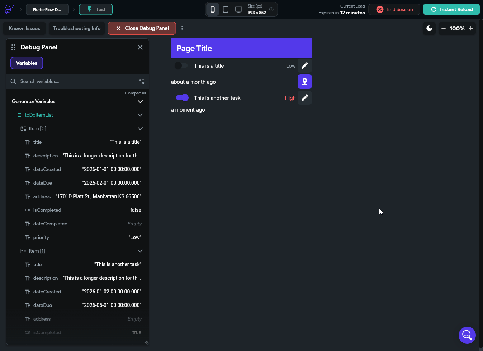Toggle switch for 'This is another task'

(182, 98)
